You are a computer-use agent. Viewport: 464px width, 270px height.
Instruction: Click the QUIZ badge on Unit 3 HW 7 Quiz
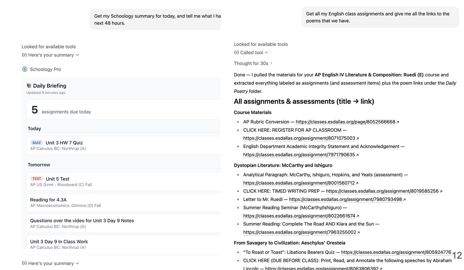click(36, 143)
